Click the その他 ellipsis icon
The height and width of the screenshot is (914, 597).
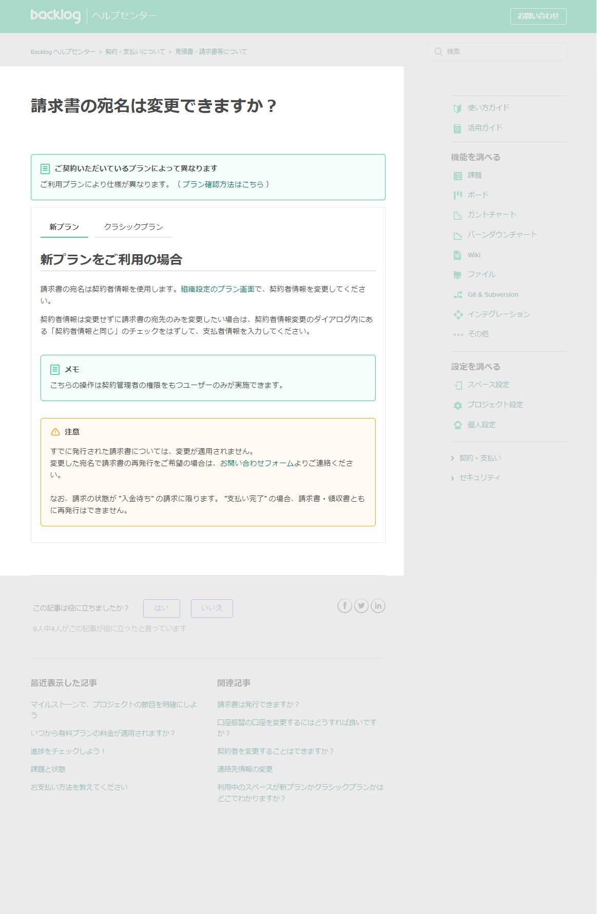tap(458, 334)
